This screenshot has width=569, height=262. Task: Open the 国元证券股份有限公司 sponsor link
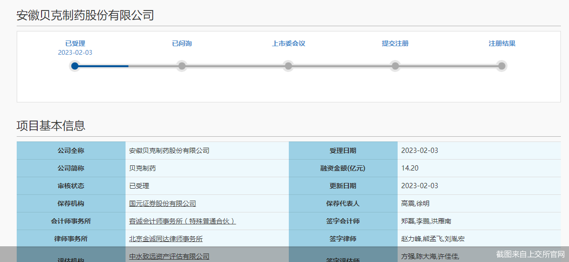tap(162, 203)
